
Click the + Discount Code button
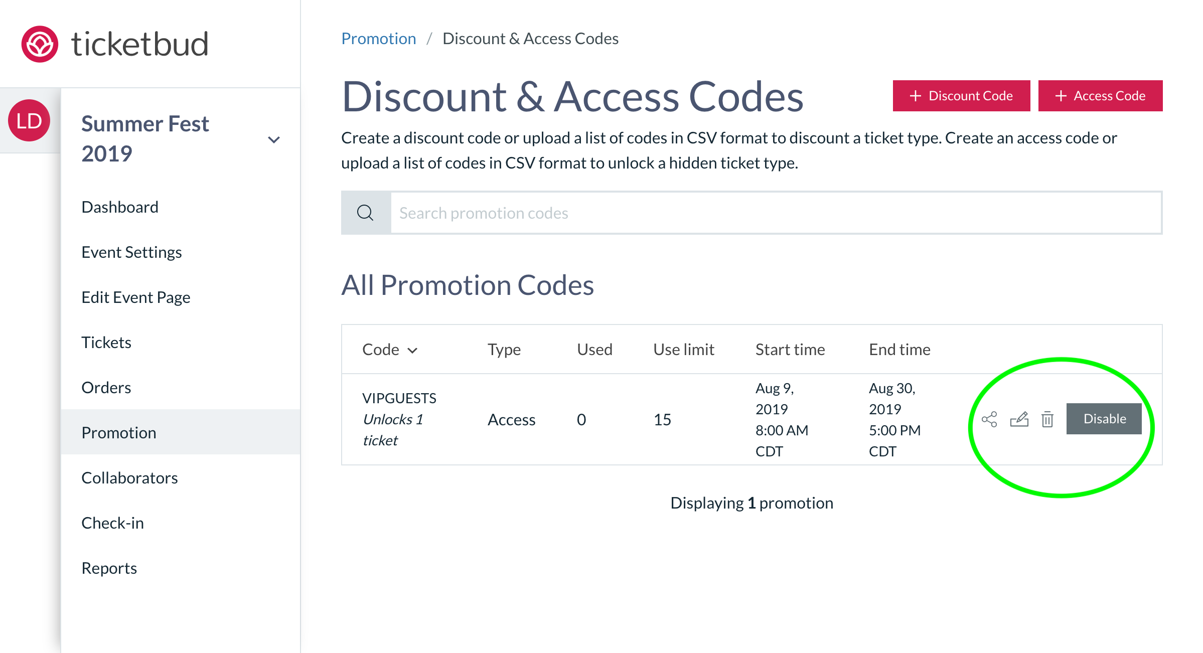click(x=963, y=95)
